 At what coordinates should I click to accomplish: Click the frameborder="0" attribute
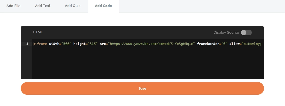click(x=212, y=44)
